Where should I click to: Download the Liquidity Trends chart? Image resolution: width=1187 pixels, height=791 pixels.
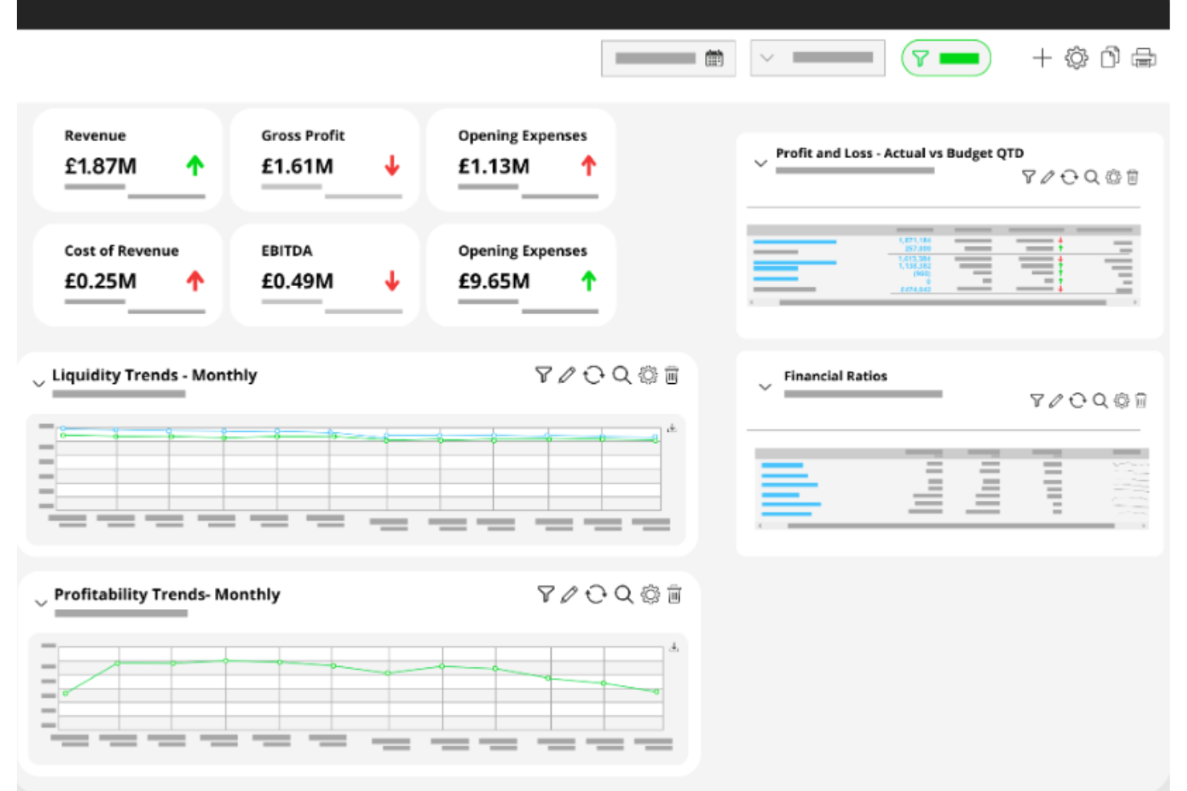click(x=672, y=427)
